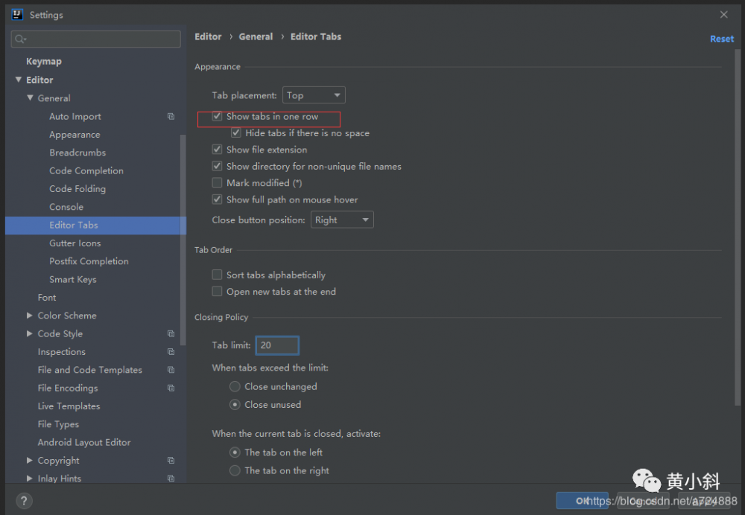745x515 pixels.
Task: Select Smart Keys in tree
Action: click(73, 279)
